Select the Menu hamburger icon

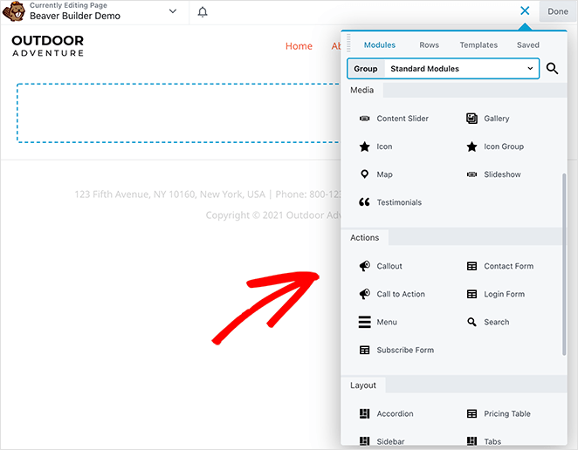[365, 322]
